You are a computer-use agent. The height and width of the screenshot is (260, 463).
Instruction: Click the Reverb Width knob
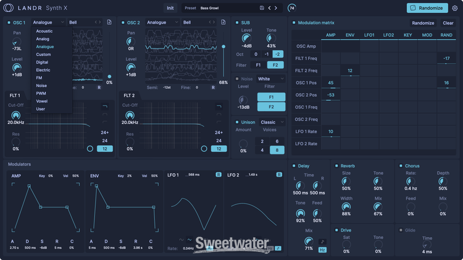[346, 207]
